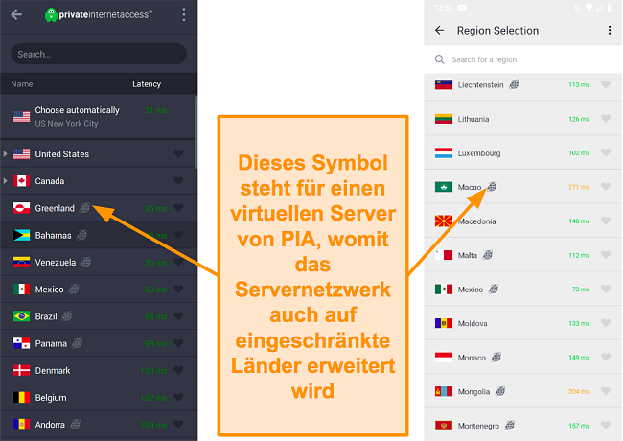Select Monaco region
623x441 pixels.
pos(523,358)
